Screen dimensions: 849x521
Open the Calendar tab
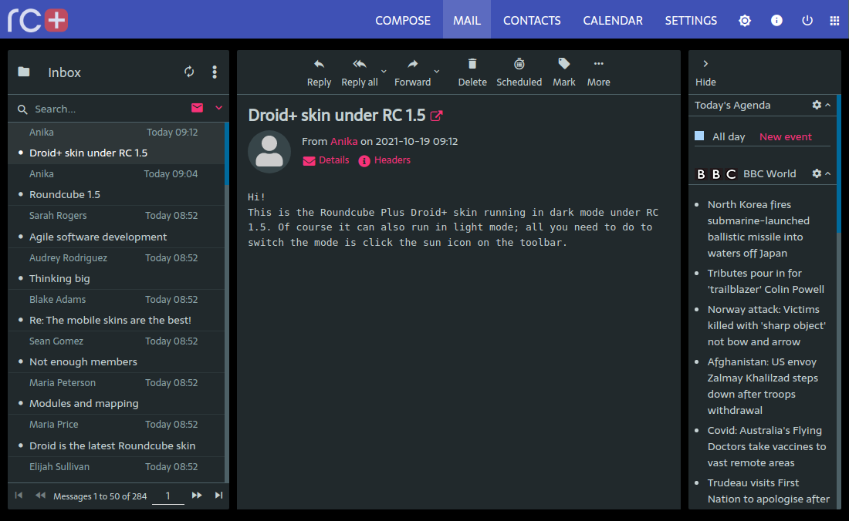click(613, 21)
